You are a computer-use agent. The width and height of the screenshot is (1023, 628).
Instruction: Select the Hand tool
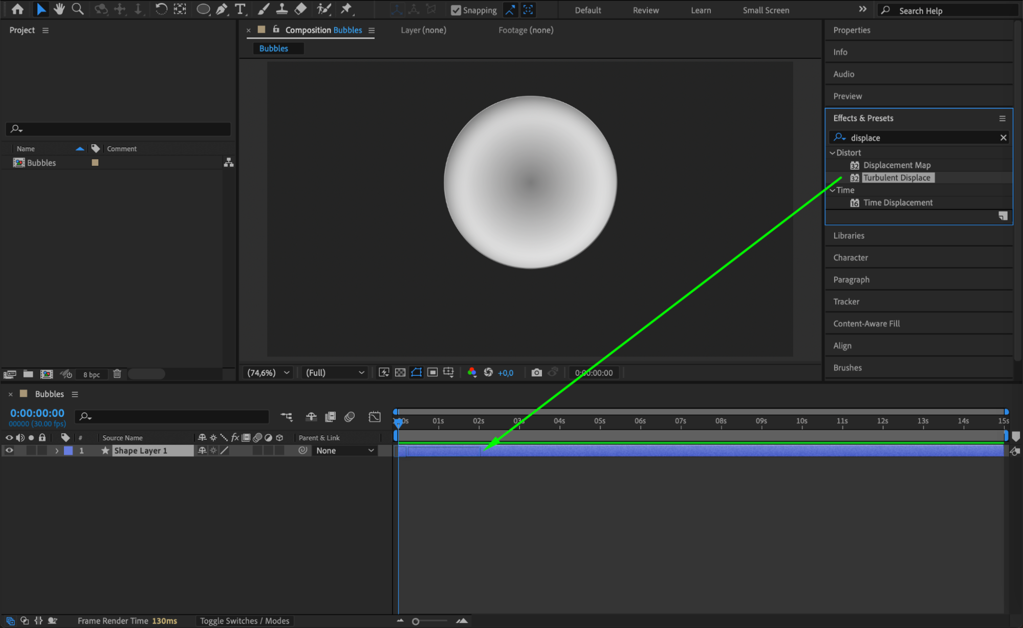59,9
